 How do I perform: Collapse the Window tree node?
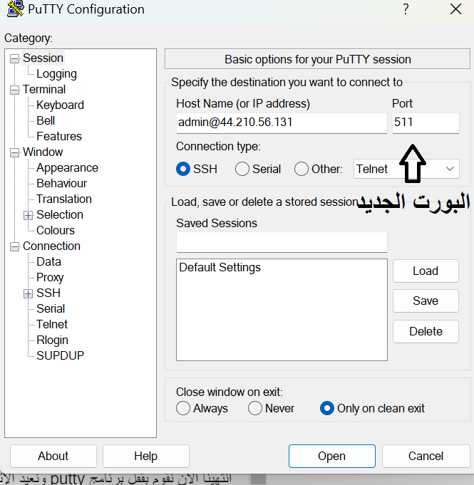point(14,153)
